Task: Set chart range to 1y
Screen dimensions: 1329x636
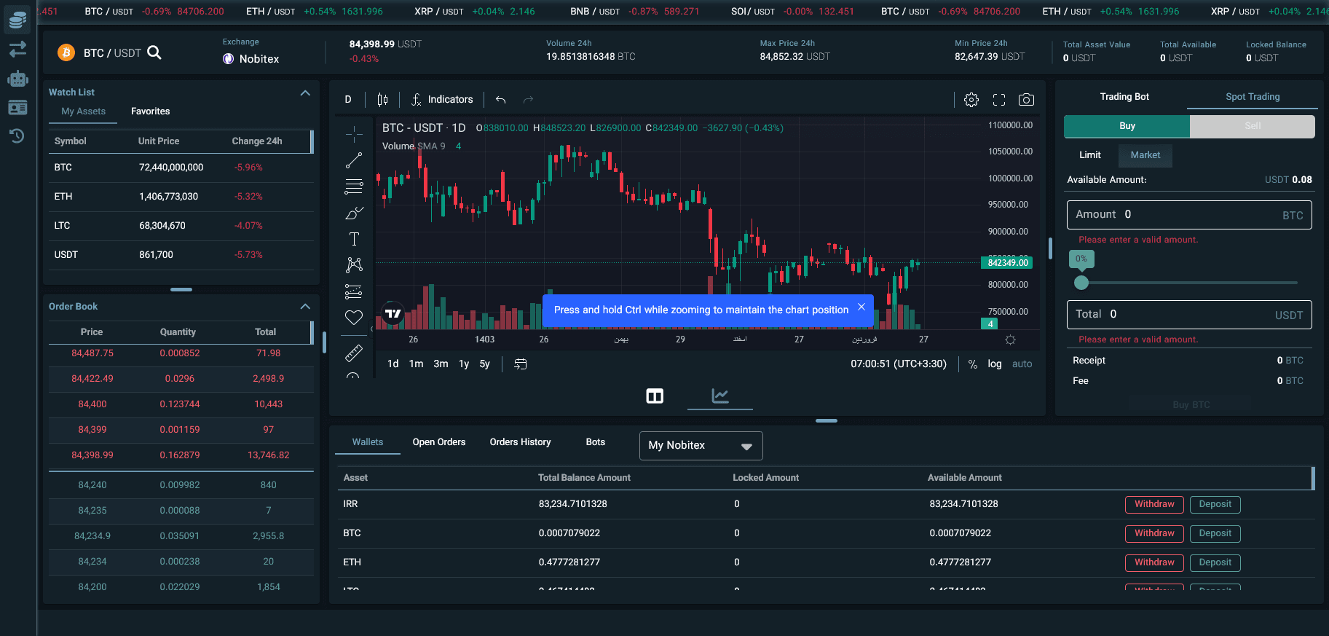Action: [x=464, y=364]
